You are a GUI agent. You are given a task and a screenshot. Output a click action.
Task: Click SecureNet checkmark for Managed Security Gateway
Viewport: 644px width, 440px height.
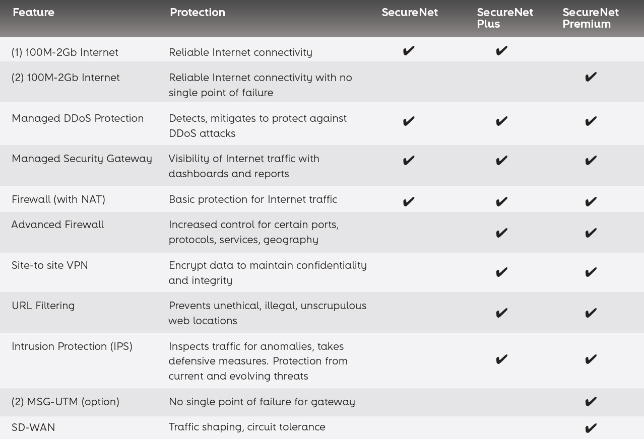click(409, 160)
